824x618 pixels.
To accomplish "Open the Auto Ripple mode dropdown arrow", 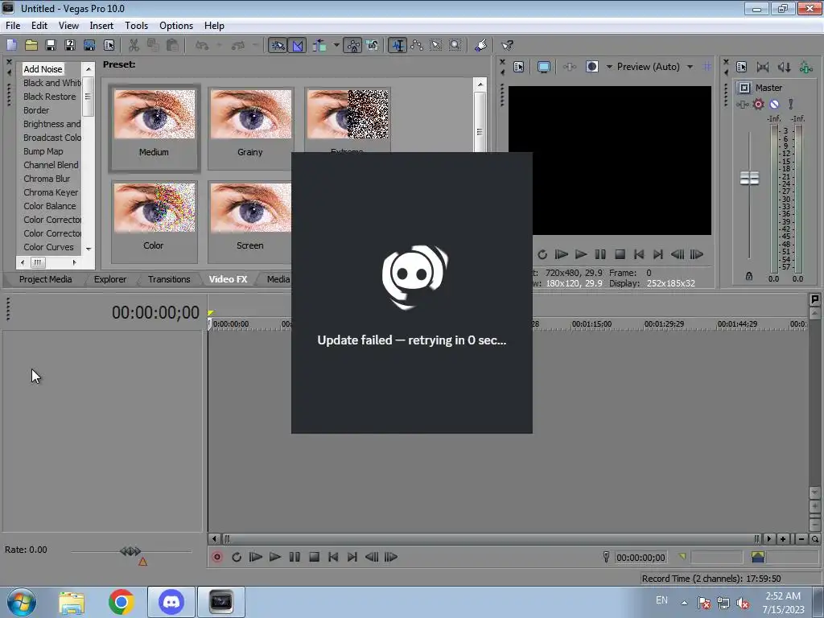I will pyautogui.click(x=336, y=45).
